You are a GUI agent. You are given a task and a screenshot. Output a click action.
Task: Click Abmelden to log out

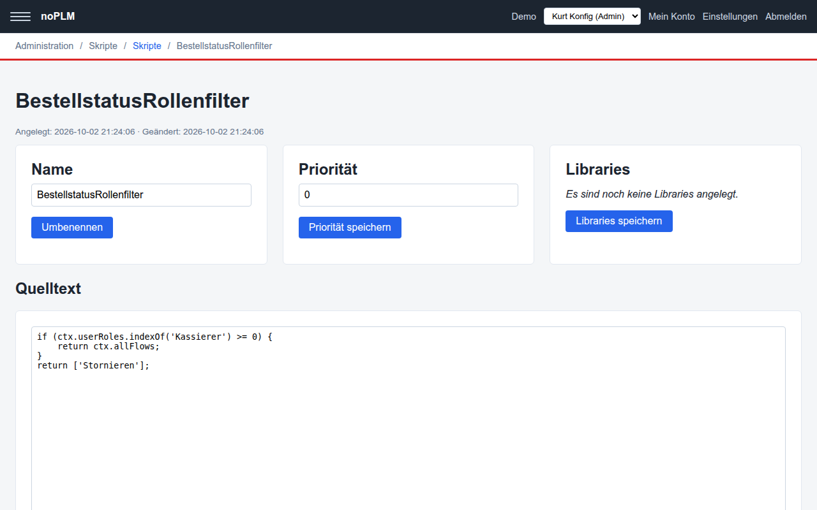click(786, 17)
